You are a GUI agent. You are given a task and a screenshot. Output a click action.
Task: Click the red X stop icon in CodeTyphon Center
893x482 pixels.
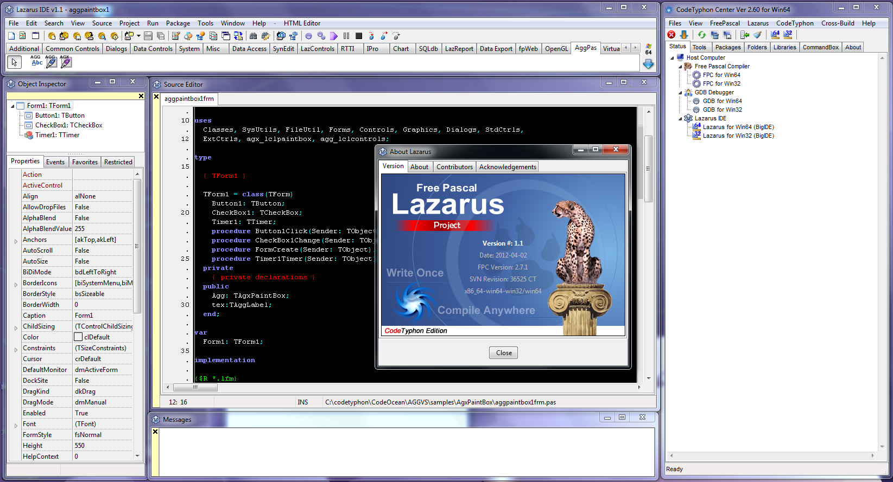pyautogui.click(x=672, y=35)
